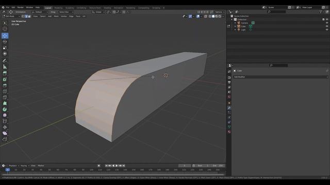Select the Bevel tool
330x185 pixels.
[5, 86]
